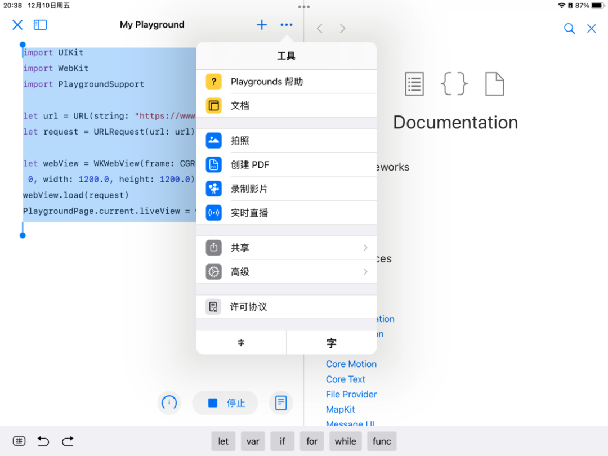Tap the multitasking three dots at top
Screen dimensions: 608x456
[304, 7]
